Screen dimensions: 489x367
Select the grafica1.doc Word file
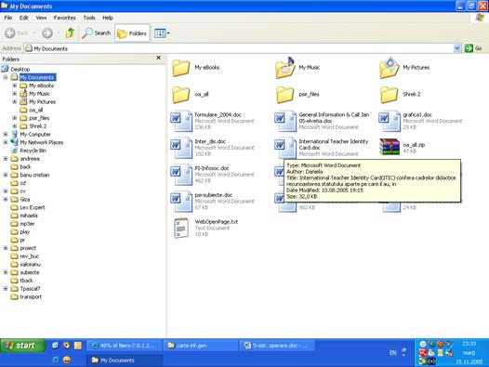coord(421,121)
